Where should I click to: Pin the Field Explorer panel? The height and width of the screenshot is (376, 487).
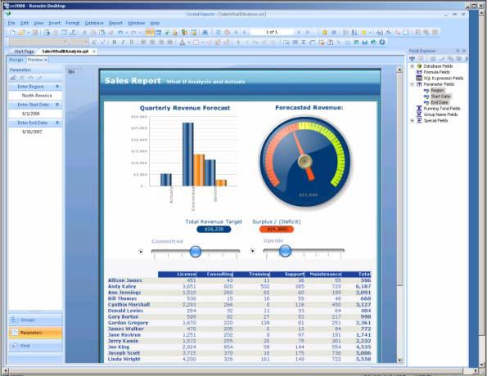click(x=458, y=51)
